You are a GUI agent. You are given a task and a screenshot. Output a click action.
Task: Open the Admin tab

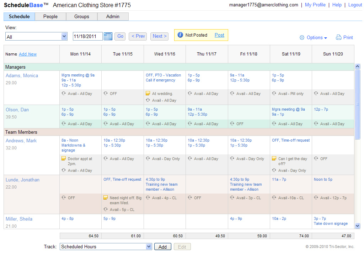[113, 16]
